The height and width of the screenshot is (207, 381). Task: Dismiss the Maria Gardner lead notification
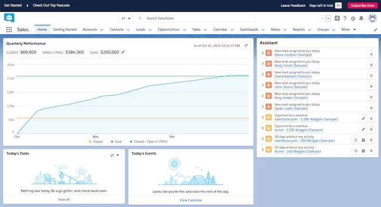click(x=371, y=54)
